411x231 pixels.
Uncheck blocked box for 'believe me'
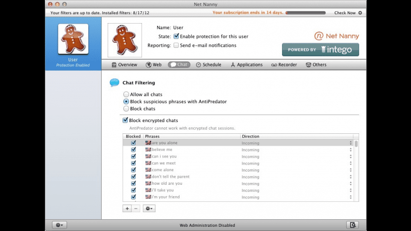pos(133,149)
